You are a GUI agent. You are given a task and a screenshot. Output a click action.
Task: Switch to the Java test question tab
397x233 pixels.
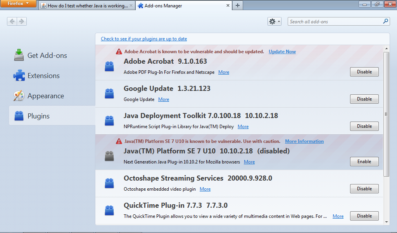click(x=86, y=6)
